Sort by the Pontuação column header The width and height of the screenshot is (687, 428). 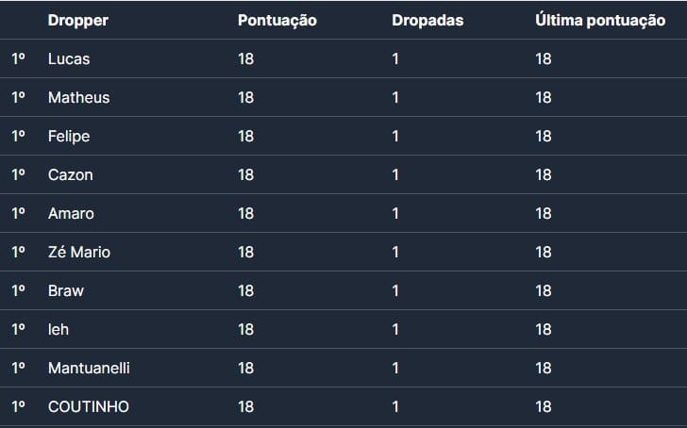coord(277,21)
